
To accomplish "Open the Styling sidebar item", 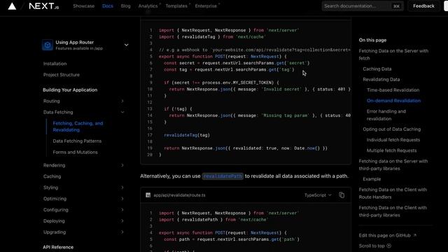I will [50, 188].
